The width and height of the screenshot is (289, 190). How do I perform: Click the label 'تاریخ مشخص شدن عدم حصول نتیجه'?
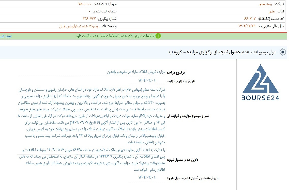pyautogui.click(x=192, y=178)
